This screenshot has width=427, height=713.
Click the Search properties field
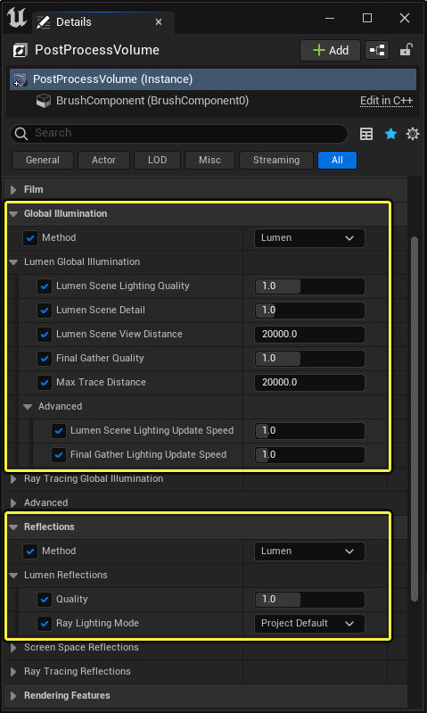coord(179,133)
